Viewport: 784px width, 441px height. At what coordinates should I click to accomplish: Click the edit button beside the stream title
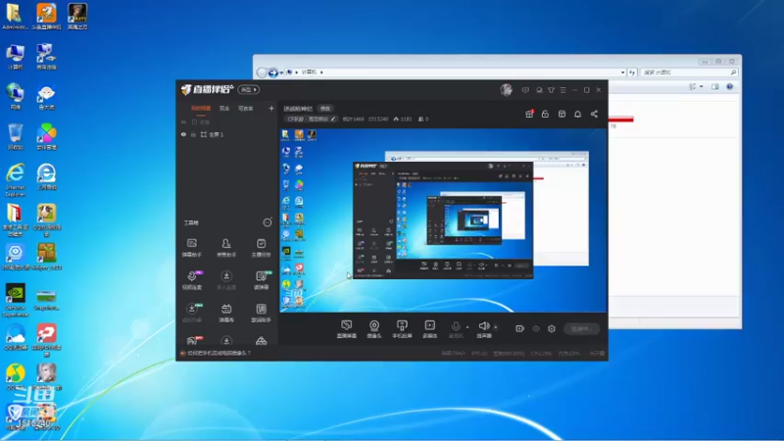click(325, 109)
